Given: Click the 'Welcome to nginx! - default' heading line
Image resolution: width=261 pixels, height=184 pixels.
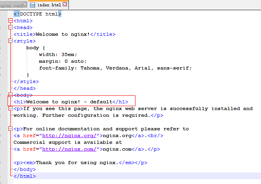Looking at the screenshot, I should [x=71, y=102].
